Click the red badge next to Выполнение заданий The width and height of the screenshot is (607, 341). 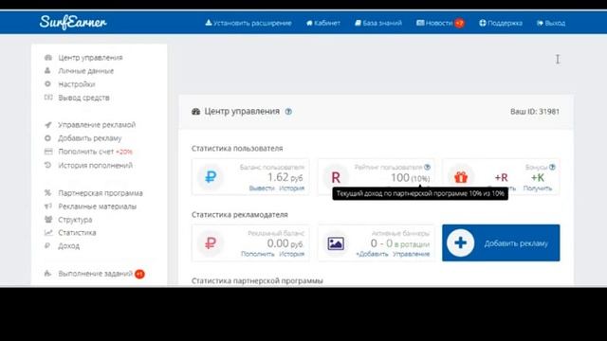coord(139,274)
